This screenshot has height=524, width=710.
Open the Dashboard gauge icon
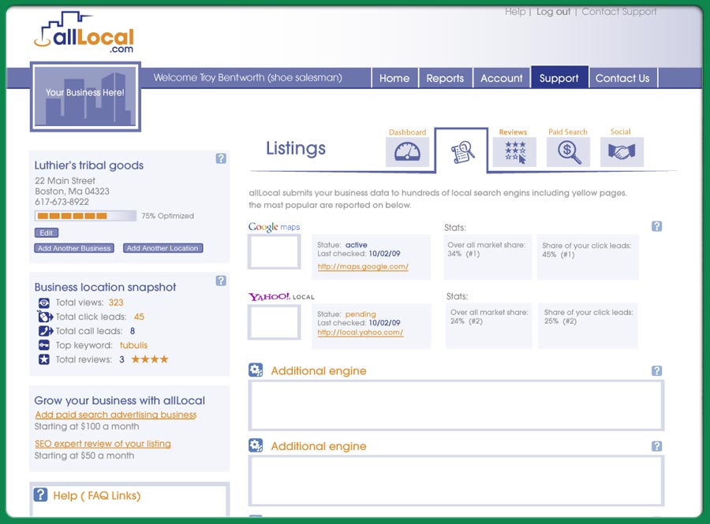407,152
